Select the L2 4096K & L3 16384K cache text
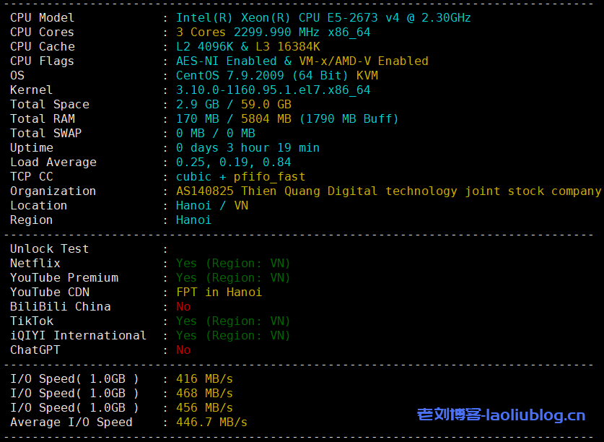Viewport: 604px width, 442px height. [248, 46]
